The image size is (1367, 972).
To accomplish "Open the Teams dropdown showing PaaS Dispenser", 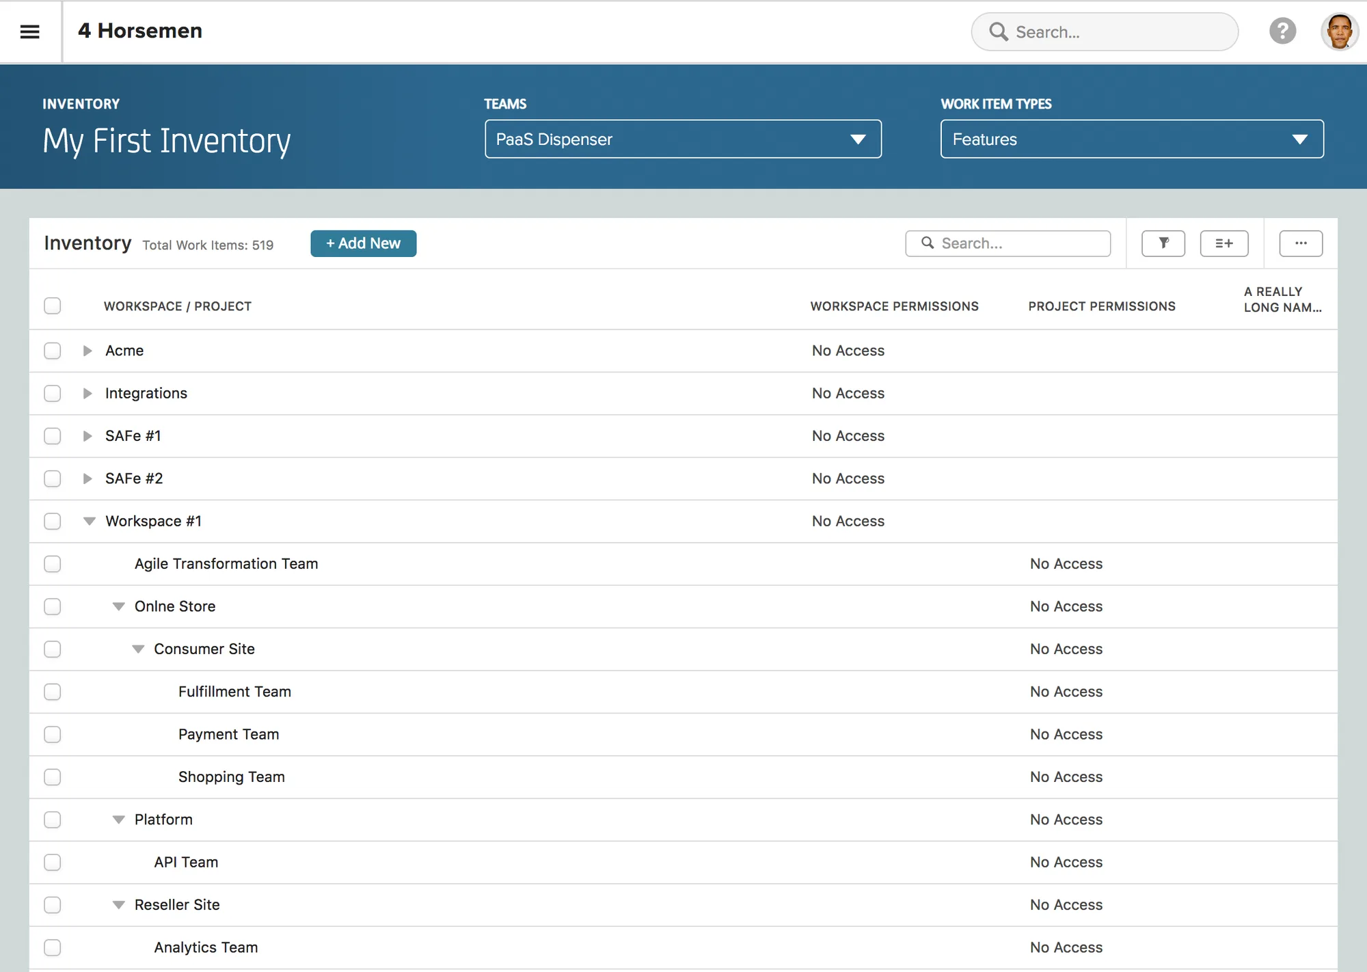I will 683,139.
